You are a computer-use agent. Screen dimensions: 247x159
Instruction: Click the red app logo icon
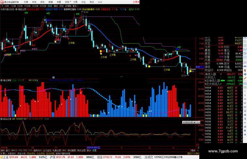pyautogui.click(x=2, y=2)
